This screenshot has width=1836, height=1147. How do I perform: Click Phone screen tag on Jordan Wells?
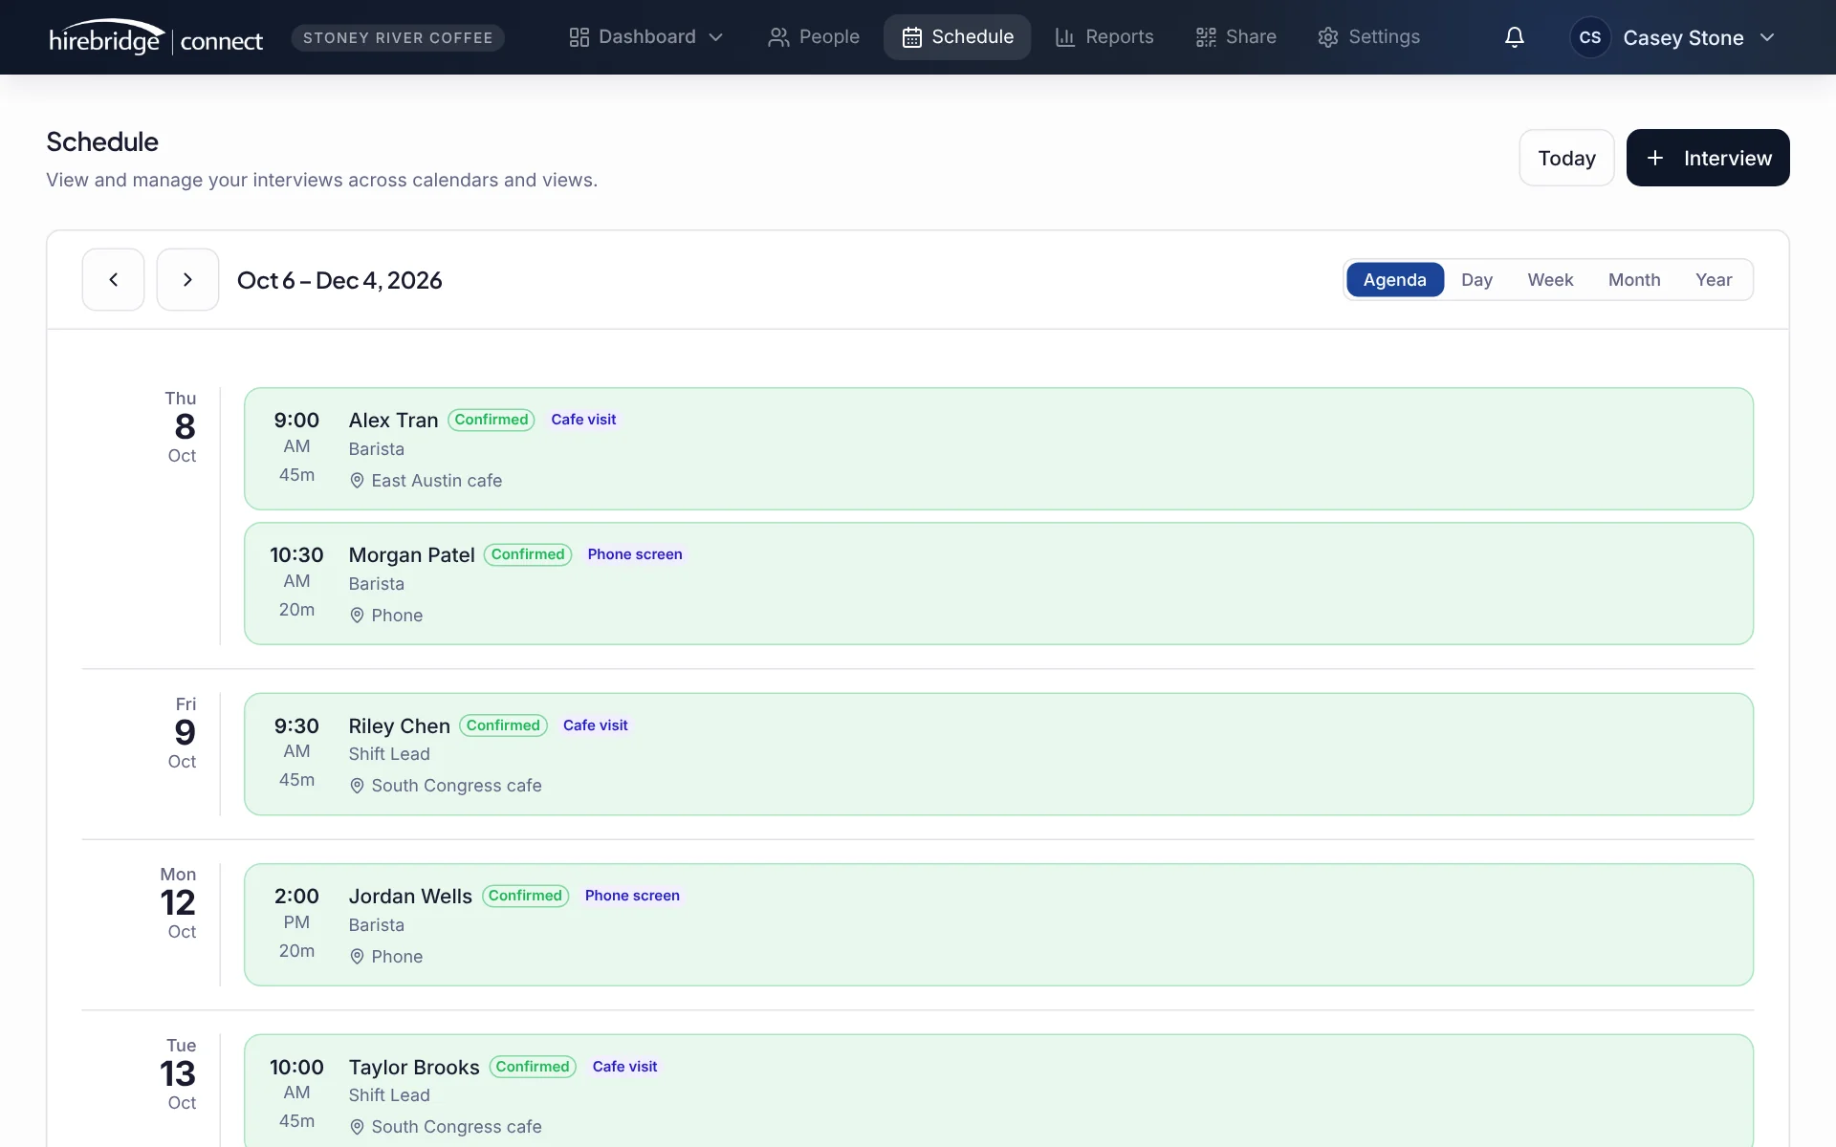pos(632,896)
